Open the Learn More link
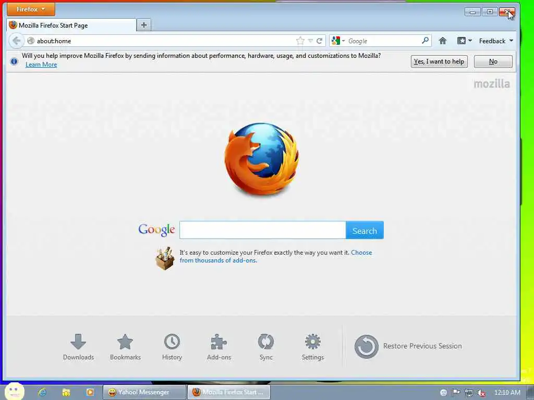This screenshot has width=534, height=400. pyautogui.click(x=41, y=65)
